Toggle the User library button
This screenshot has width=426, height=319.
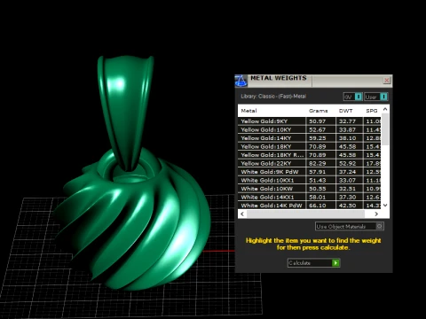(376, 97)
